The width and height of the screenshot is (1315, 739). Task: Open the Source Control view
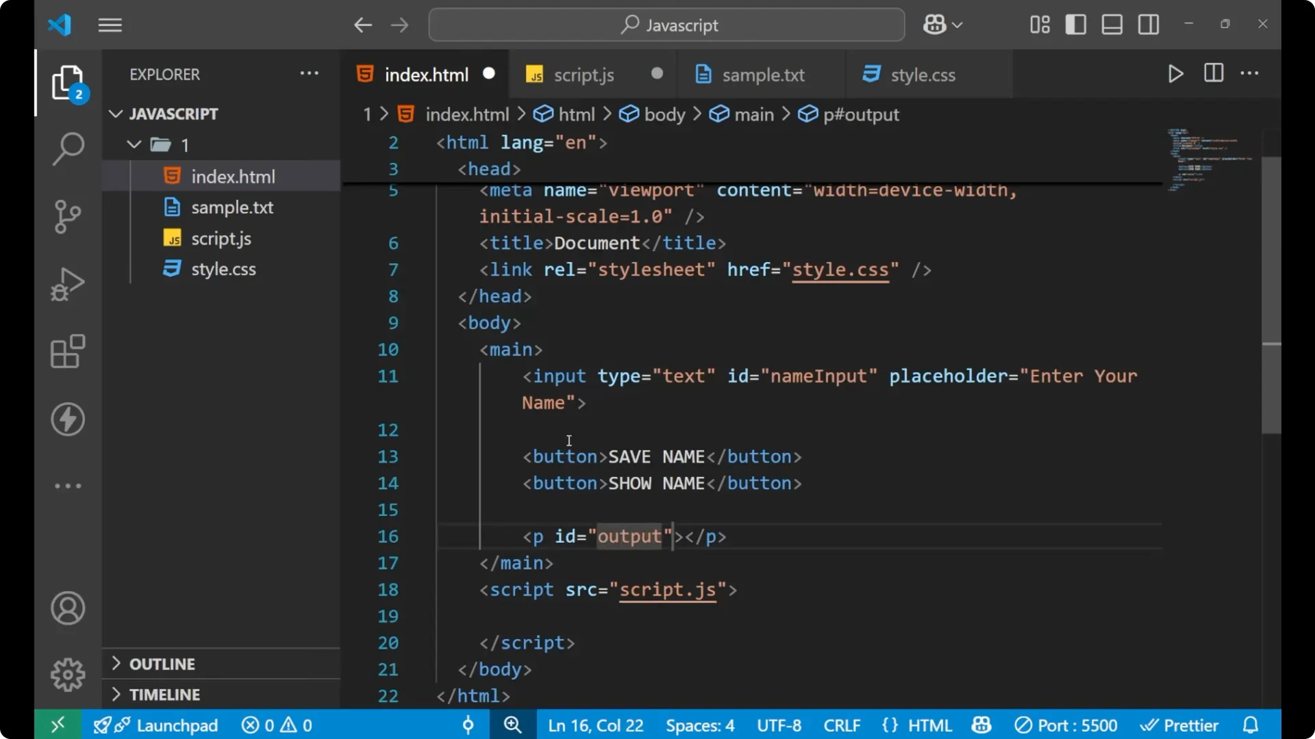coord(68,216)
